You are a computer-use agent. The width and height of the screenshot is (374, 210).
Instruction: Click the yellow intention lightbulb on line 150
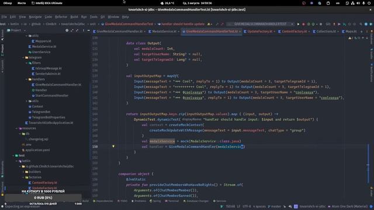(x=113, y=146)
